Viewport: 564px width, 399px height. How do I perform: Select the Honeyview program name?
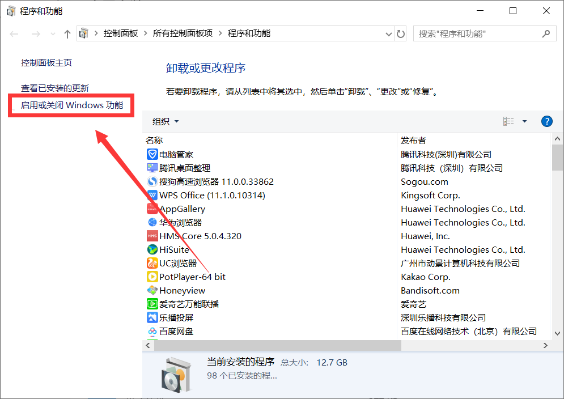pyautogui.click(x=183, y=290)
